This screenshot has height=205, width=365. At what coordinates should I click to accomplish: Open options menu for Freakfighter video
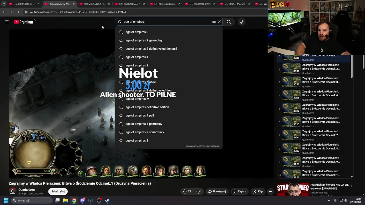pos(352,185)
